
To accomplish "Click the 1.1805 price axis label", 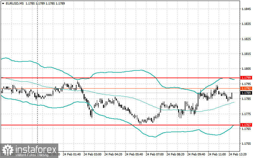I will pos(246,69).
